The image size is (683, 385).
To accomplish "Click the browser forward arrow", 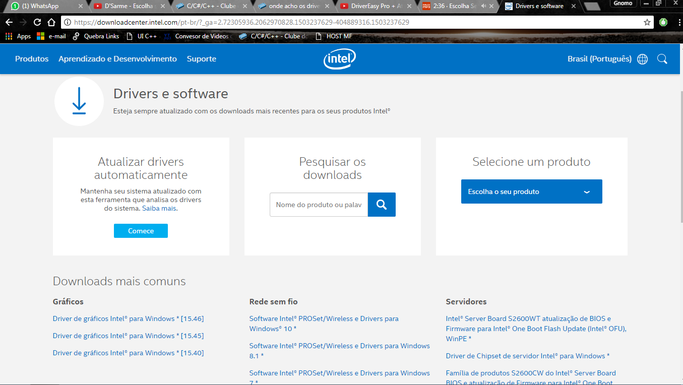I will pyautogui.click(x=23, y=22).
